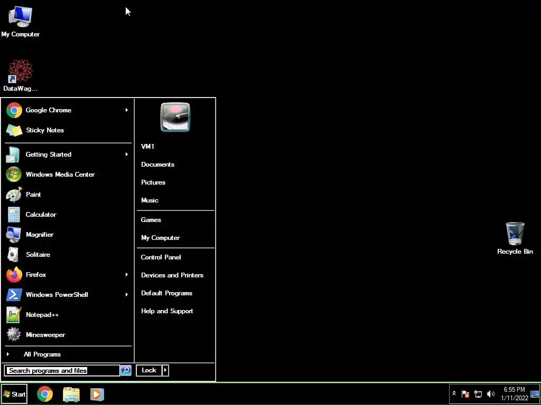Open the clock showing 6:55 PM
This screenshot has height=405, width=541.
(x=515, y=394)
